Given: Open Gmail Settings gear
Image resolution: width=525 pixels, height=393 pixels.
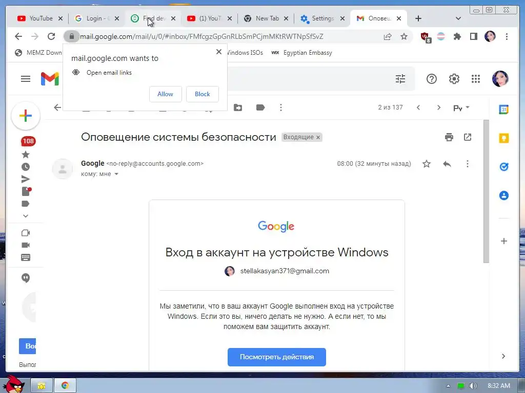Looking at the screenshot, I should pos(454,79).
